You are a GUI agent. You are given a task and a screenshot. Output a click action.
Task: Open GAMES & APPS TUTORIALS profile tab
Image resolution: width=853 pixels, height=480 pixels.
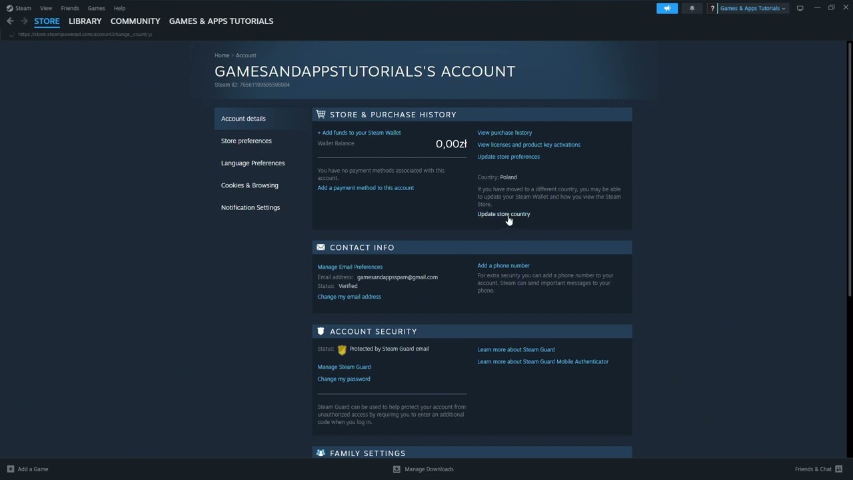tap(221, 21)
